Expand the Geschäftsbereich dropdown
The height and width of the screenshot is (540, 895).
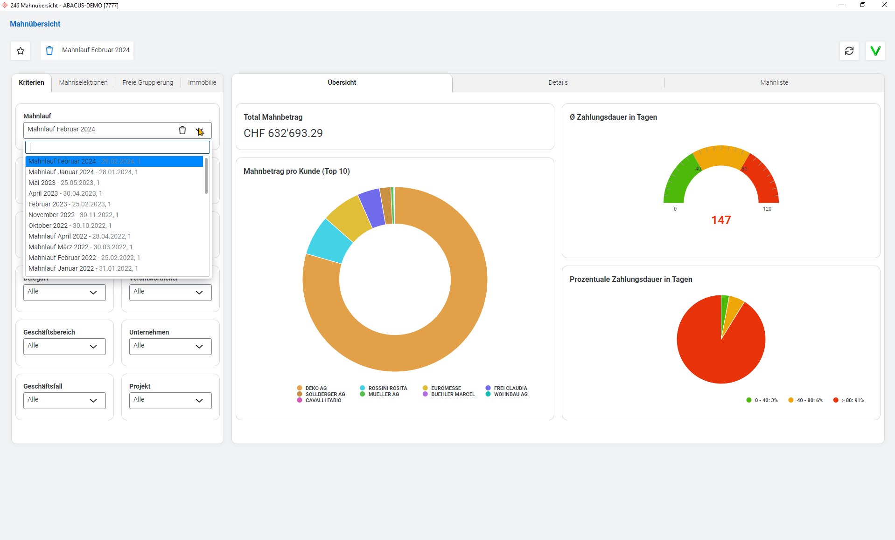pyautogui.click(x=64, y=346)
